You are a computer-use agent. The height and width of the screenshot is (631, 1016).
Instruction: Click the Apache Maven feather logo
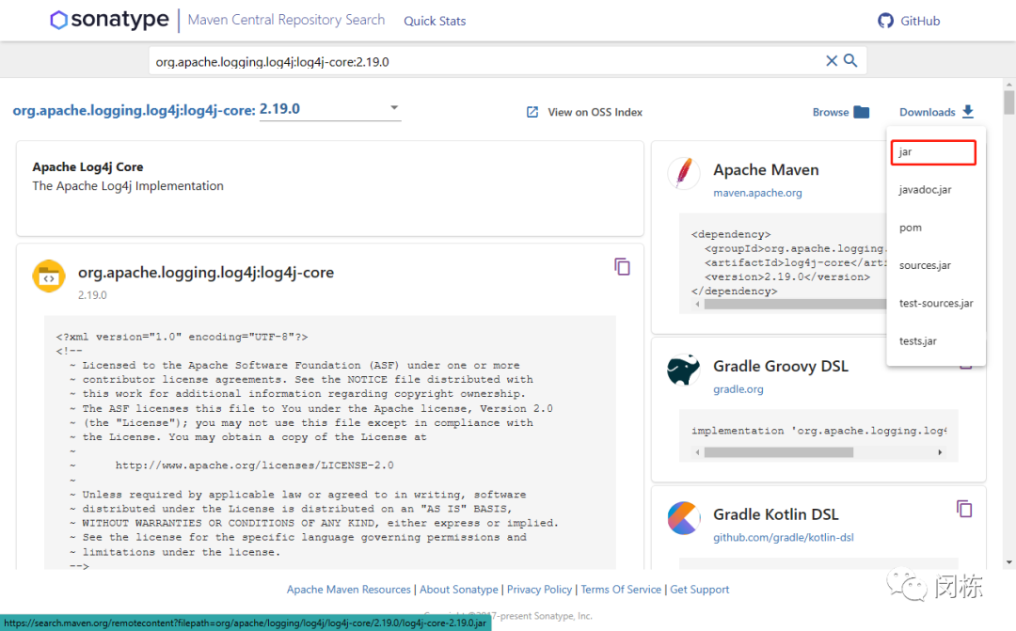tap(684, 173)
